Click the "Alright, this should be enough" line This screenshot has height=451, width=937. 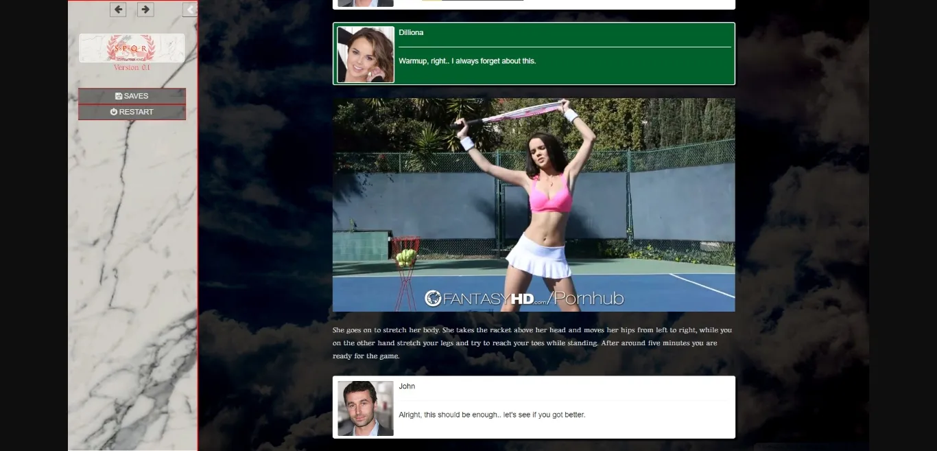coord(492,415)
